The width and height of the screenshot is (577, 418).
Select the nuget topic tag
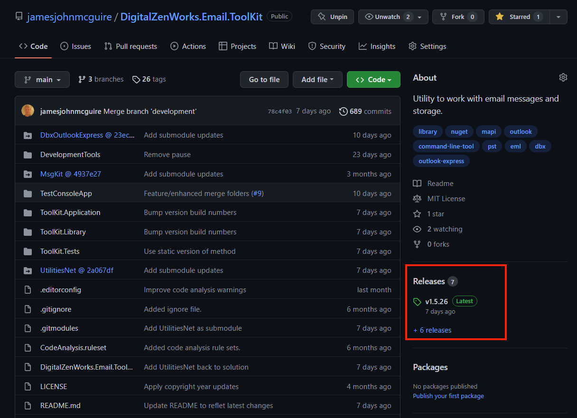pyautogui.click(x=459, y=131)
